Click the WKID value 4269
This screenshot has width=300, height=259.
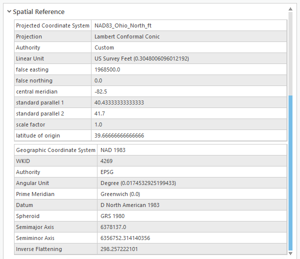107,161
